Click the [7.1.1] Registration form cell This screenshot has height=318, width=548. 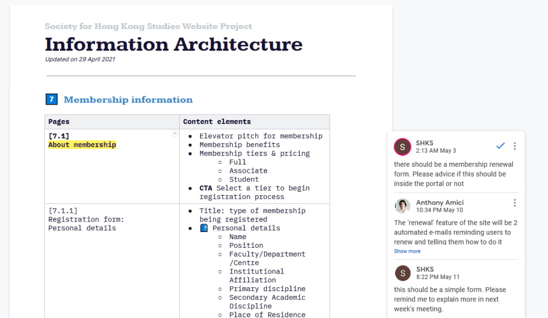coord(86,219)
